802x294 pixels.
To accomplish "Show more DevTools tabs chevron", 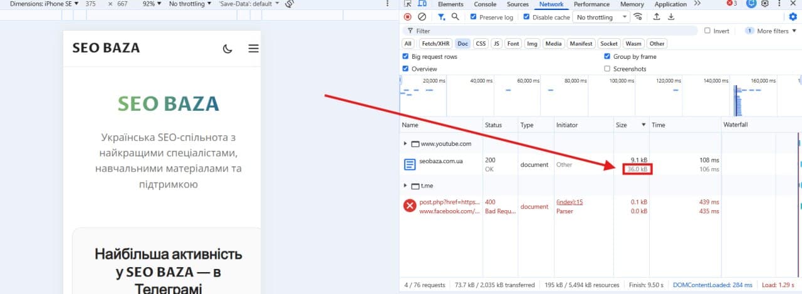I will [697, 4].
